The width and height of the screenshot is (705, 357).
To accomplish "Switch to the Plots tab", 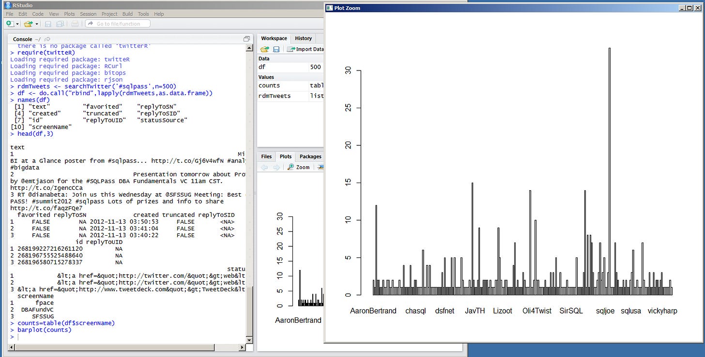I will 286,157.
